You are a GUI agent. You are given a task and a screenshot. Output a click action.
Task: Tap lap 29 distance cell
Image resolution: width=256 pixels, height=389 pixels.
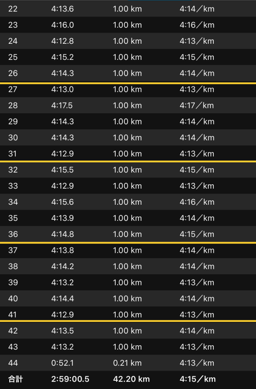127,122
